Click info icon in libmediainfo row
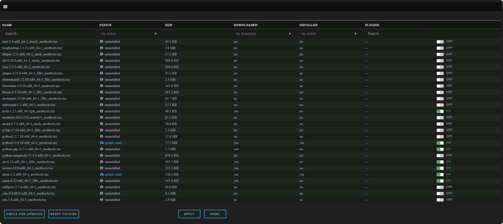 (102, 79)
